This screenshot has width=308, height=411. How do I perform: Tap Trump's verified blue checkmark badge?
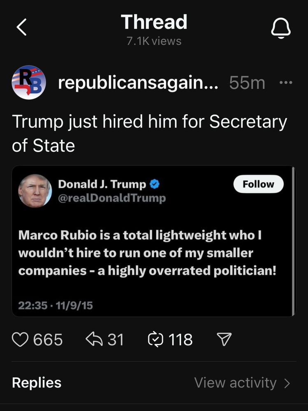154,185
